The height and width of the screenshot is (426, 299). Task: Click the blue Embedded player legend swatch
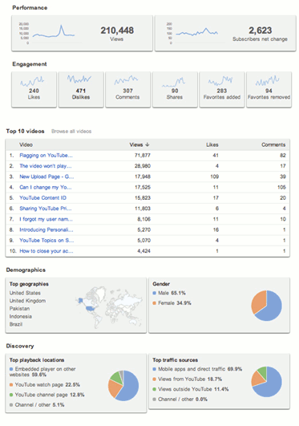pos(11,369)
